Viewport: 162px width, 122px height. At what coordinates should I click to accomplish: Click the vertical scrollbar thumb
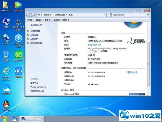tap(149, 64)
